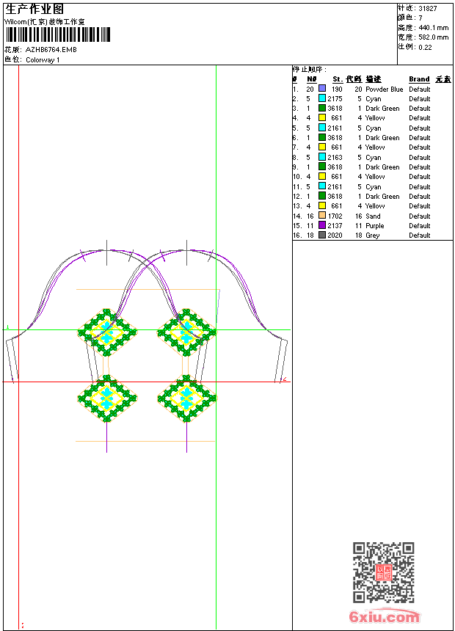The width and height of the screenshot is (455, 631).
Task: Click the AZHB6764.EMB file name
Action: pos(51,50)
